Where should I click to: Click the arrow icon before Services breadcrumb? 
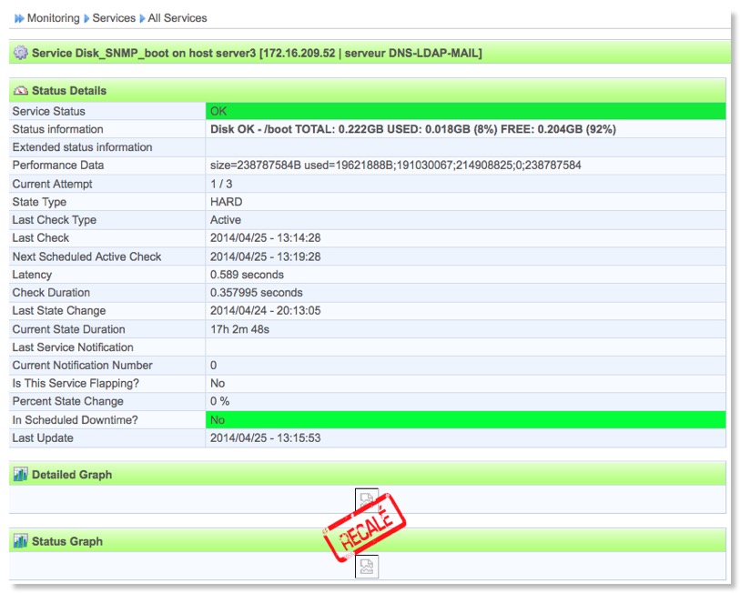[87, 18]
